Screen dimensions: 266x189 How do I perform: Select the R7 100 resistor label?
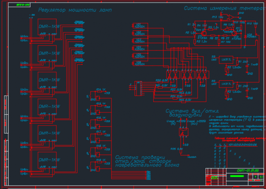(x=226, y=42)
